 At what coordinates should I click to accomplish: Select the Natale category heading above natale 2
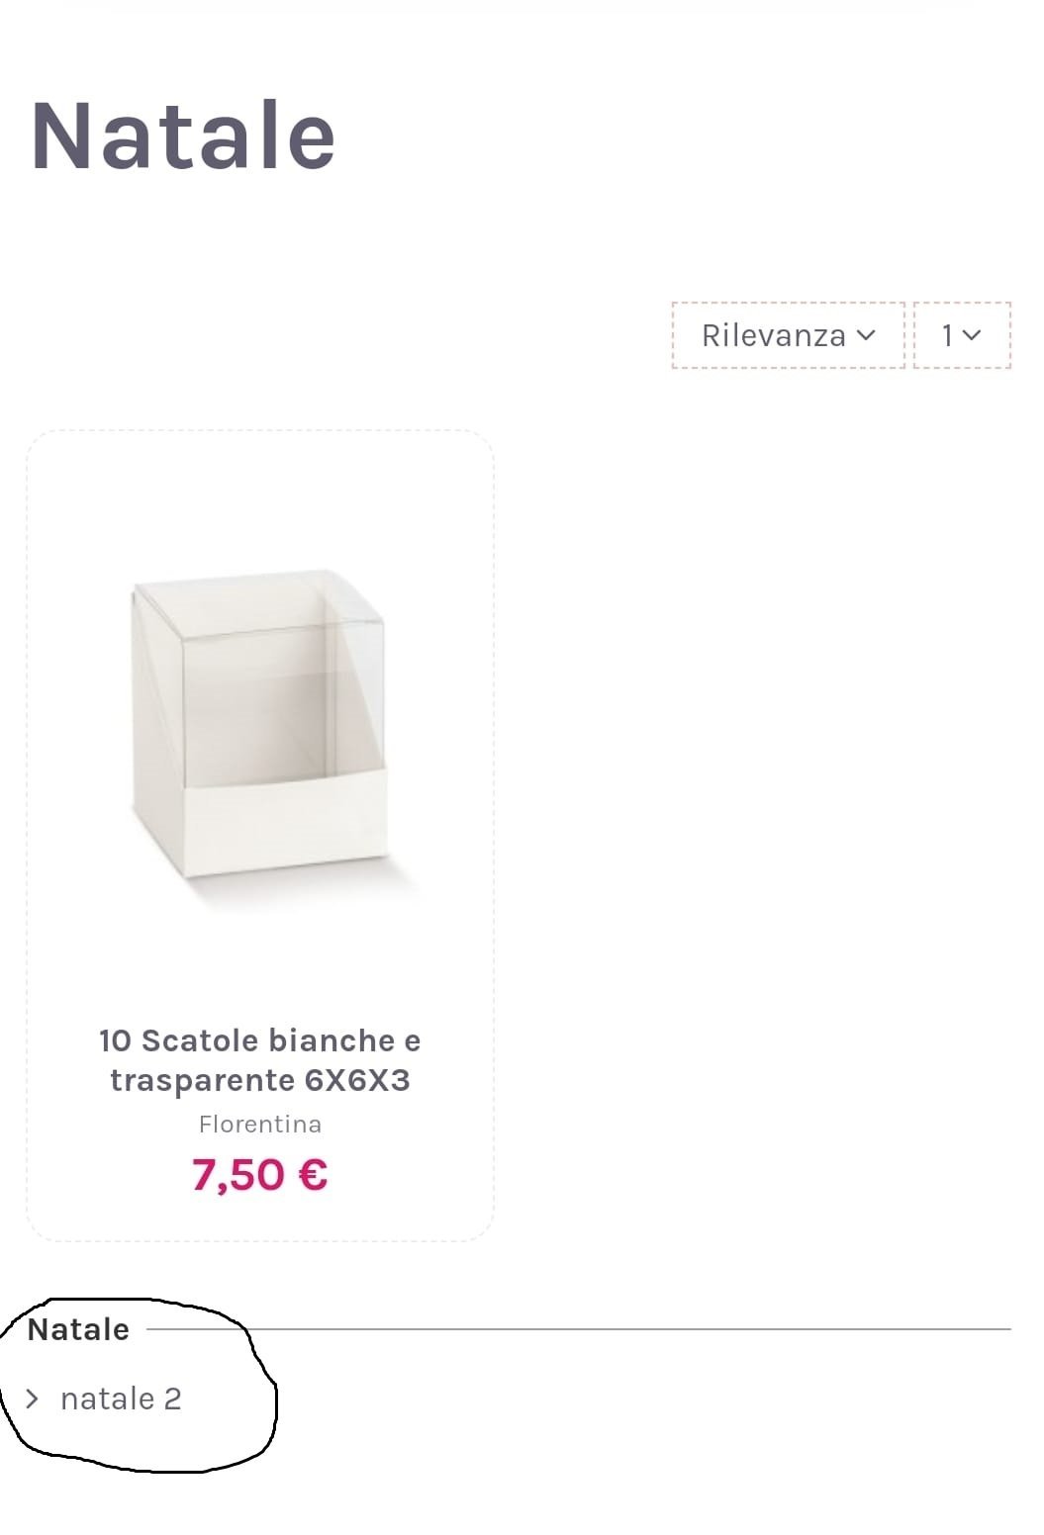pos(78,1329)
